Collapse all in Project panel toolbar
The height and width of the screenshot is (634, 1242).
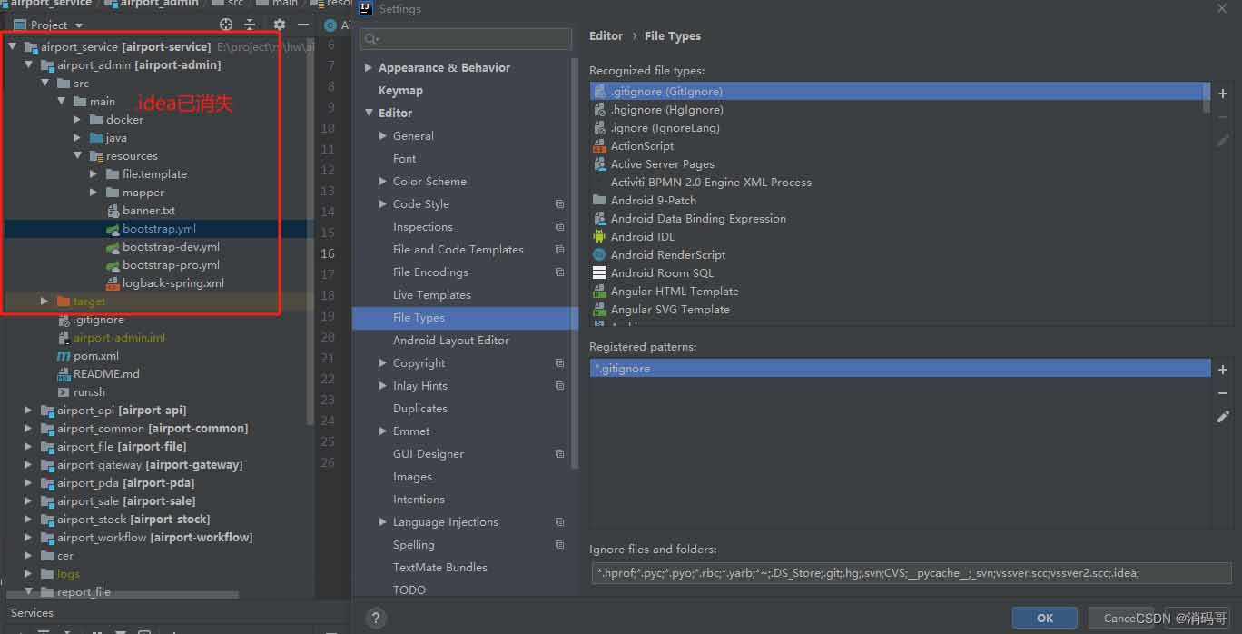point(250,25)
